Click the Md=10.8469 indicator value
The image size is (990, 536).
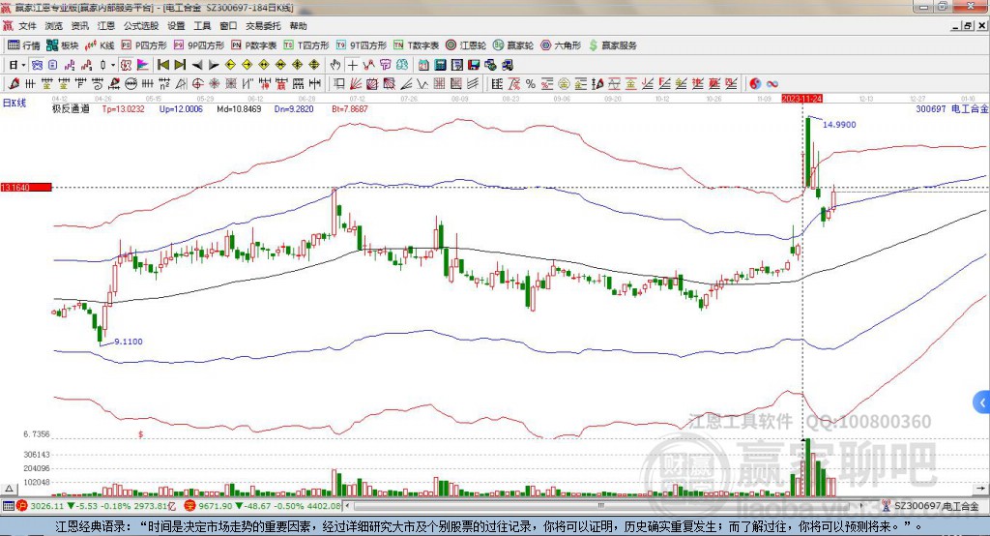coord(239,108)
